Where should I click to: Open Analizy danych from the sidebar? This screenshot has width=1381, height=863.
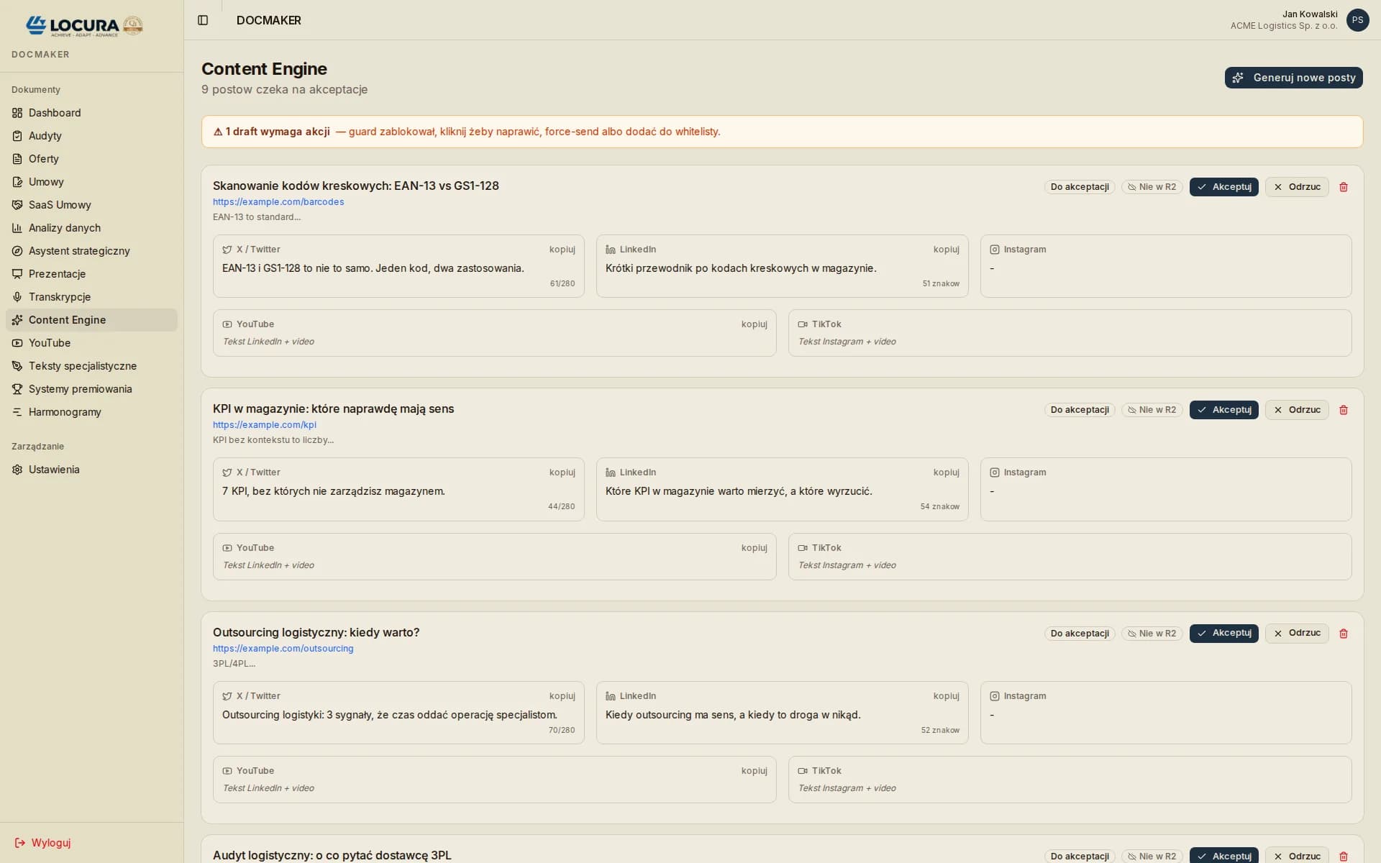(x=65, y=227)
